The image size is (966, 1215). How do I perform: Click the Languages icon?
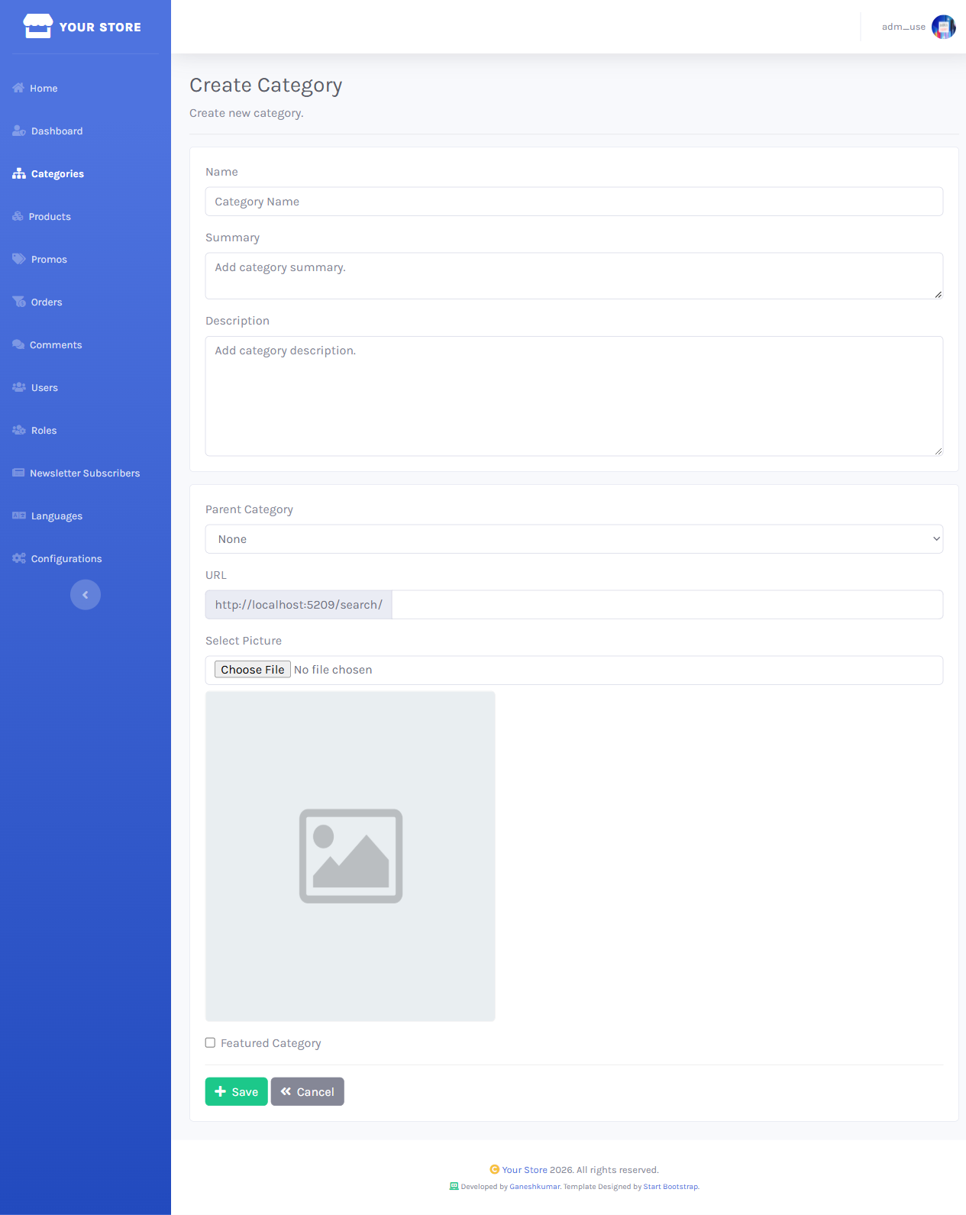(x=19, y=515)
